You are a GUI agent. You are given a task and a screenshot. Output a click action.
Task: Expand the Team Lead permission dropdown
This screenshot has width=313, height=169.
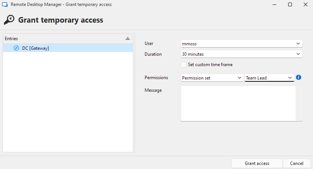[269, 78]
